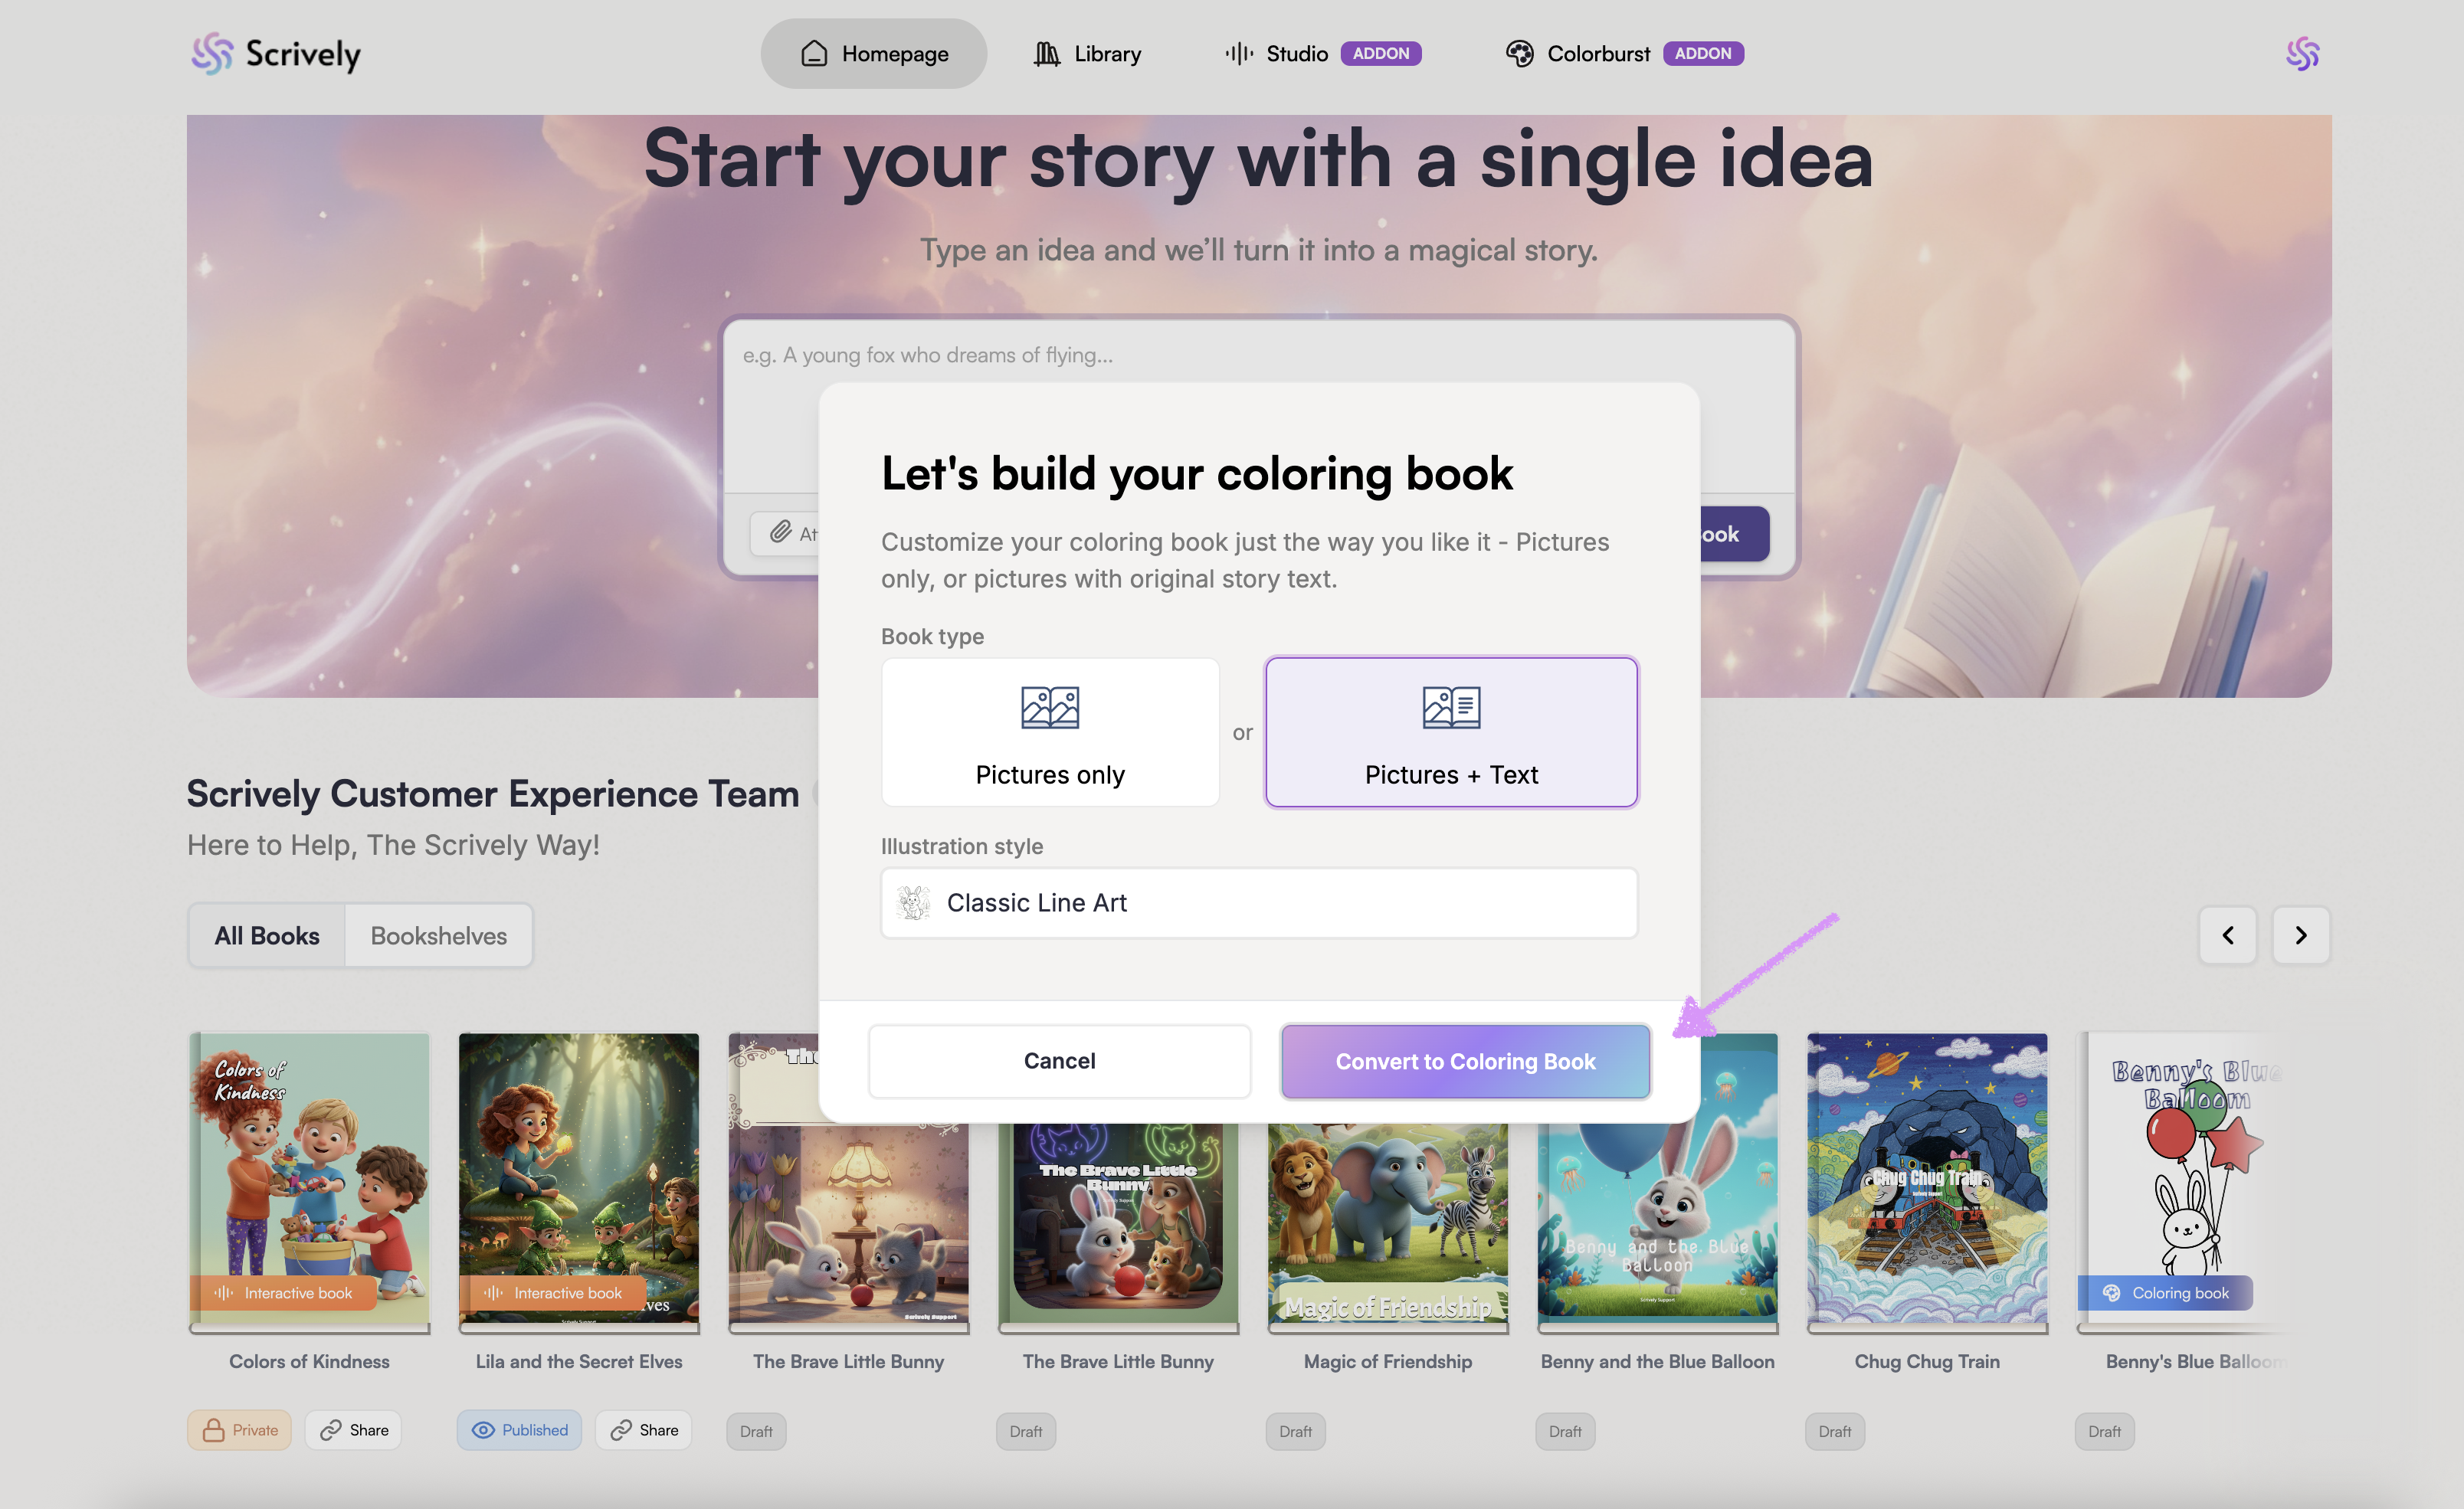Go to previous books with left chevron
This screenshot has height=1509, width=2464.
(x=2227, y=935)
